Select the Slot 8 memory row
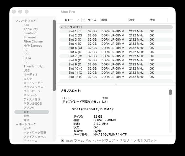 tap(116, 60)
